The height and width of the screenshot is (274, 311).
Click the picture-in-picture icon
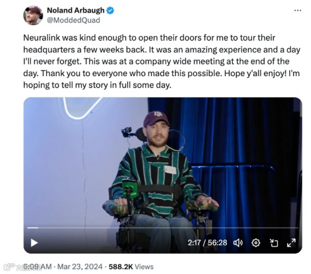click(x=274, y=243)
